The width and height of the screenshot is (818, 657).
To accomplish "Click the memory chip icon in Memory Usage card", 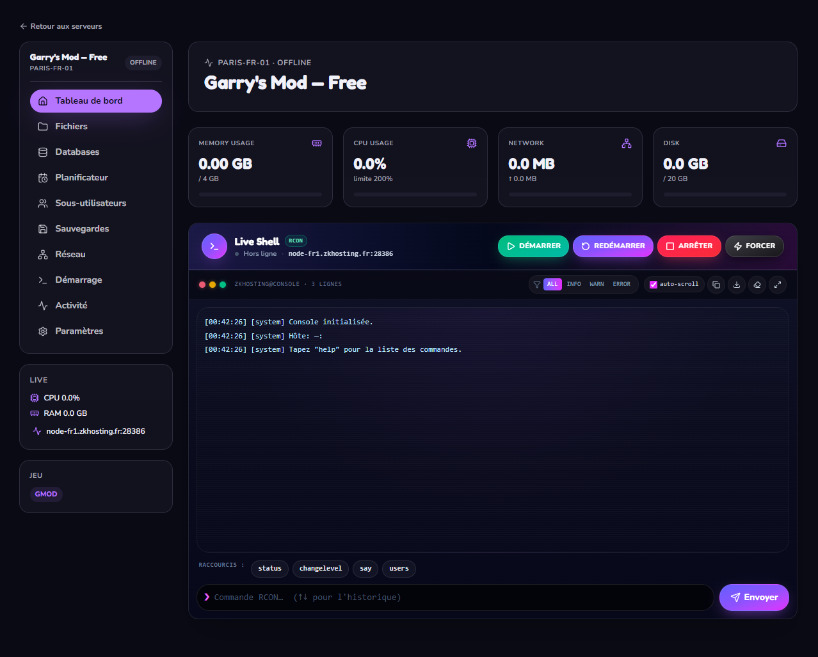I will [x=317, y=143].
